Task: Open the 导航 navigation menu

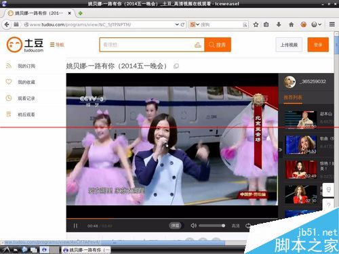Action: coord(57,45)
